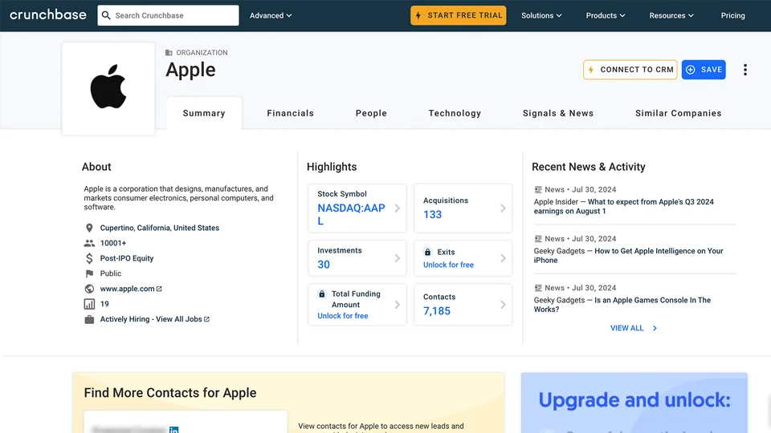Open the Advanced dropdown
Viewport: 771px width, 433px height.
271,15
